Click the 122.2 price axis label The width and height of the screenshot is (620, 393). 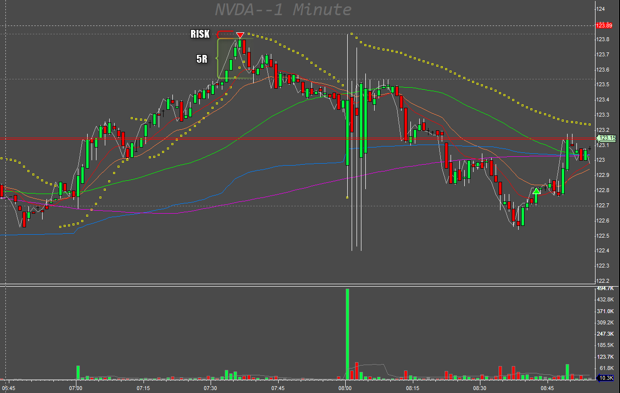tap(603, 281)
